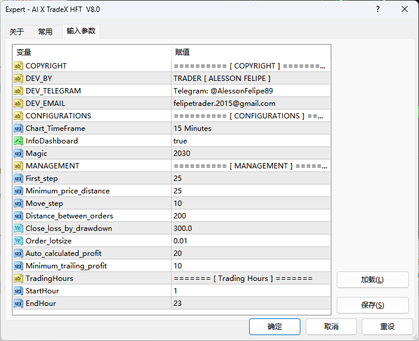Viewport: 419px width, 341px height.
Task: Click the 取消 button
Action: pyautogui.click(x=331, y=327)
